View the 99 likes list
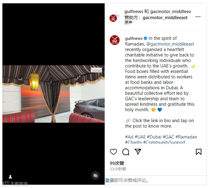The image size is (209, 188). (117, 163)
